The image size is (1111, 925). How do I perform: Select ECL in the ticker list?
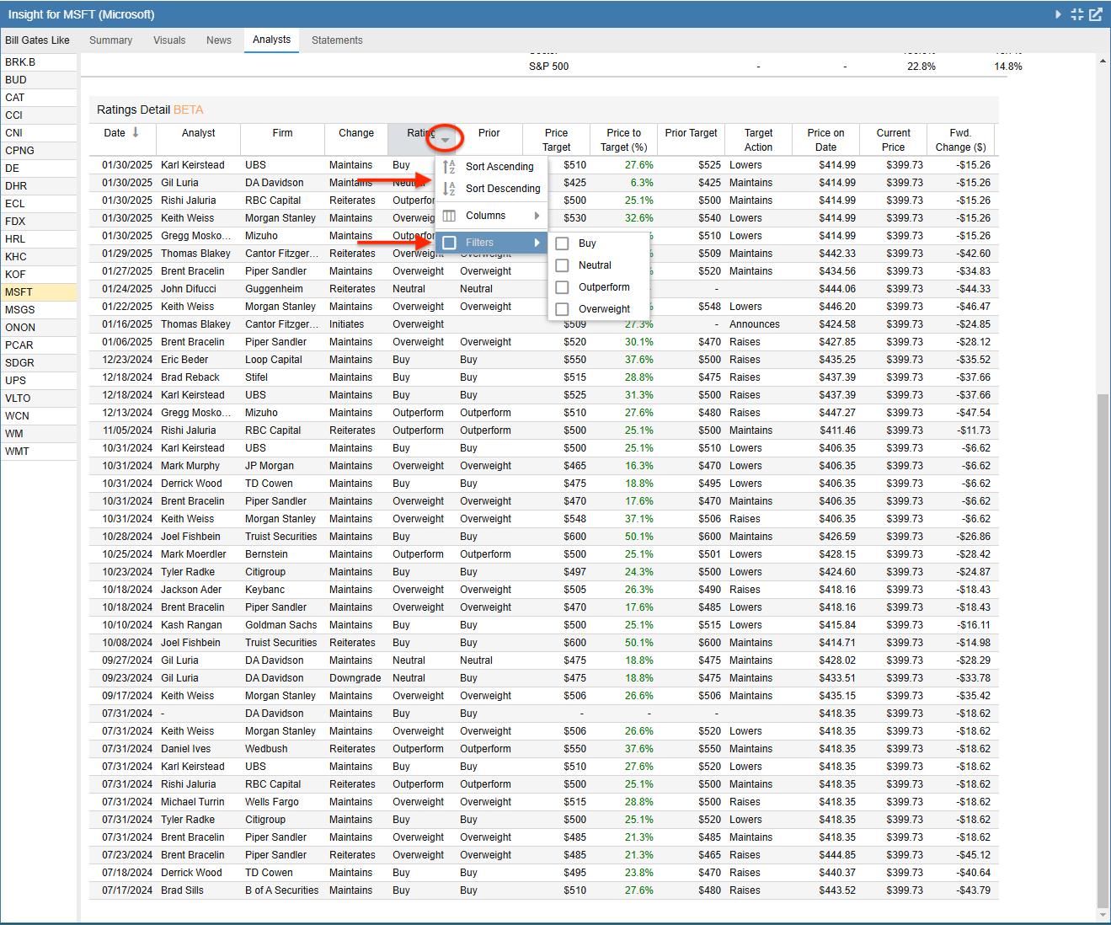(39, 204)
